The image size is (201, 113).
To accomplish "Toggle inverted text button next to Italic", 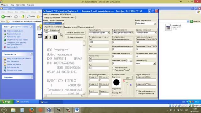I will [55, 37].
